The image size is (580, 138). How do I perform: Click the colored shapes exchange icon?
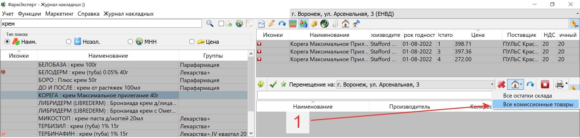[x=303, y=24]
